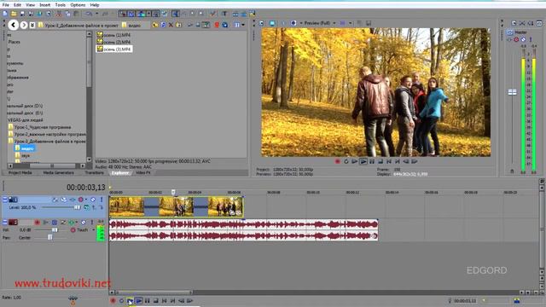Image resolution: width=546 pixels, height=307 pixels.
Task: Click record button in timeline transport
Action: coord(113,301)
